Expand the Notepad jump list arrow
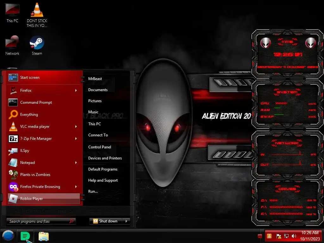Screen dimensions: 324x243 coord(76,163)
